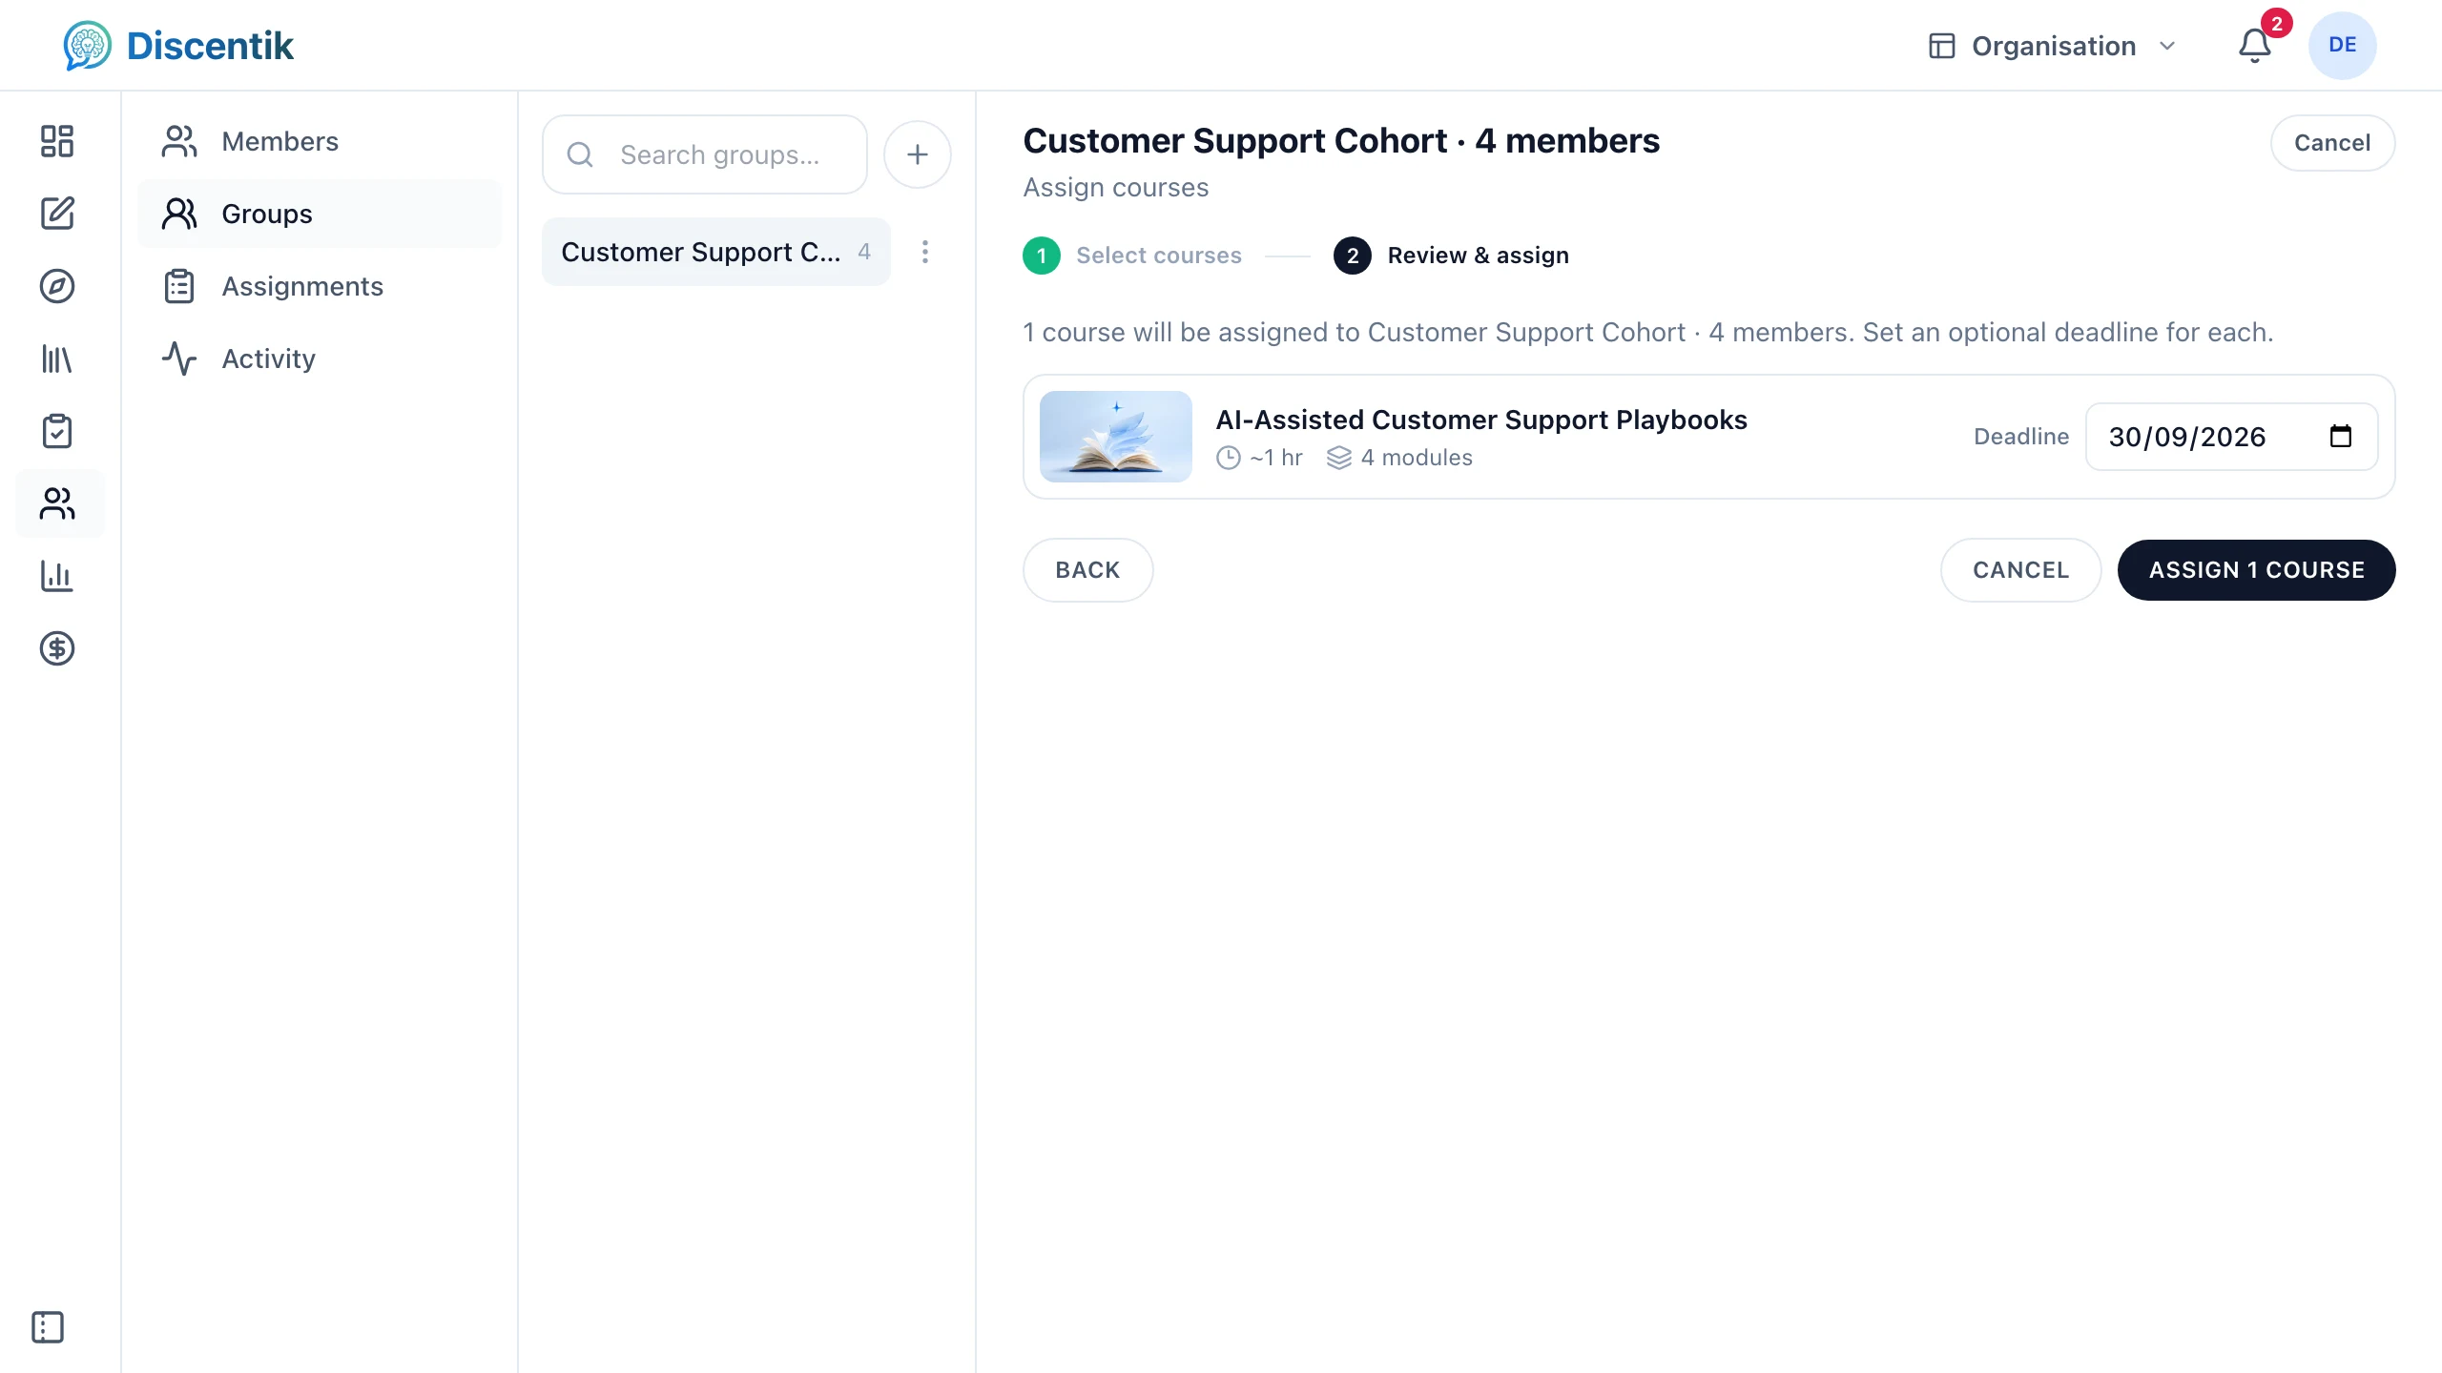Click the Assign 1 Course button
This screenshot has width=2442, height=1373.
(2257, 570)
